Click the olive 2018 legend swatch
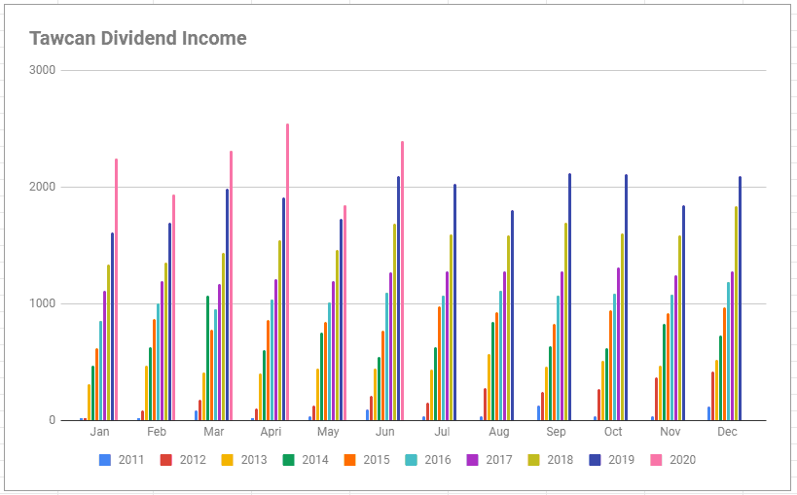 (x=534, y=460)
